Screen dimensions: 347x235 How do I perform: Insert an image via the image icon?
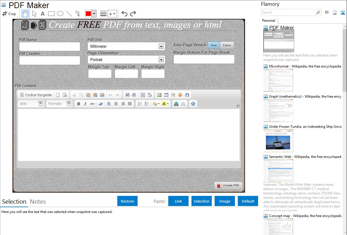[x=159, y=95]
